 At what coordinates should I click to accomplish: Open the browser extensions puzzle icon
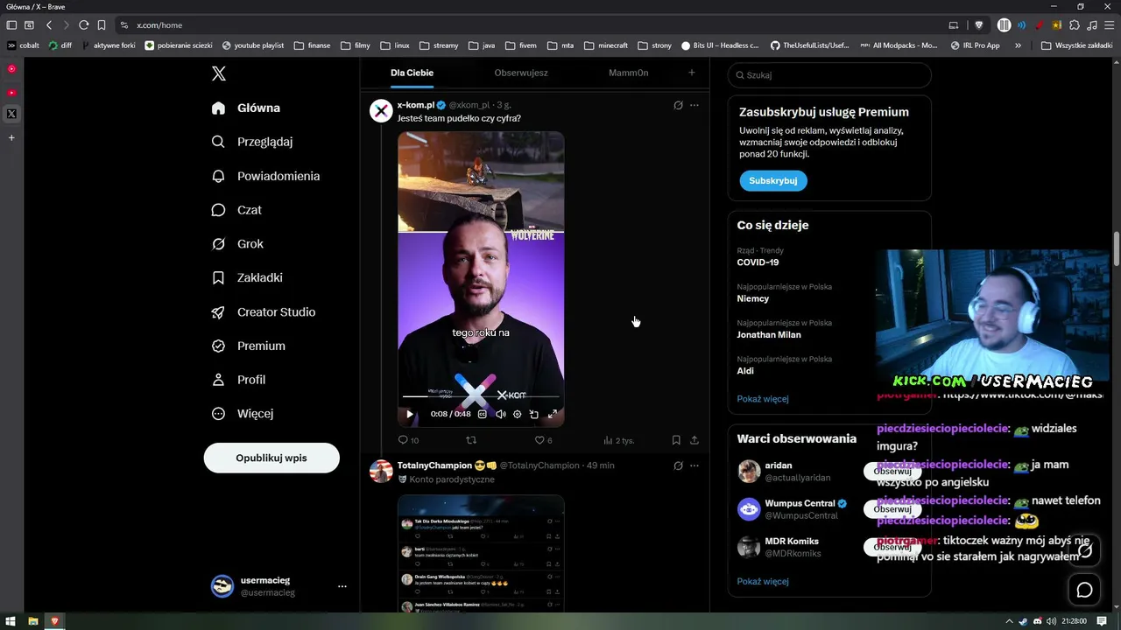[x=1075, y=25]
